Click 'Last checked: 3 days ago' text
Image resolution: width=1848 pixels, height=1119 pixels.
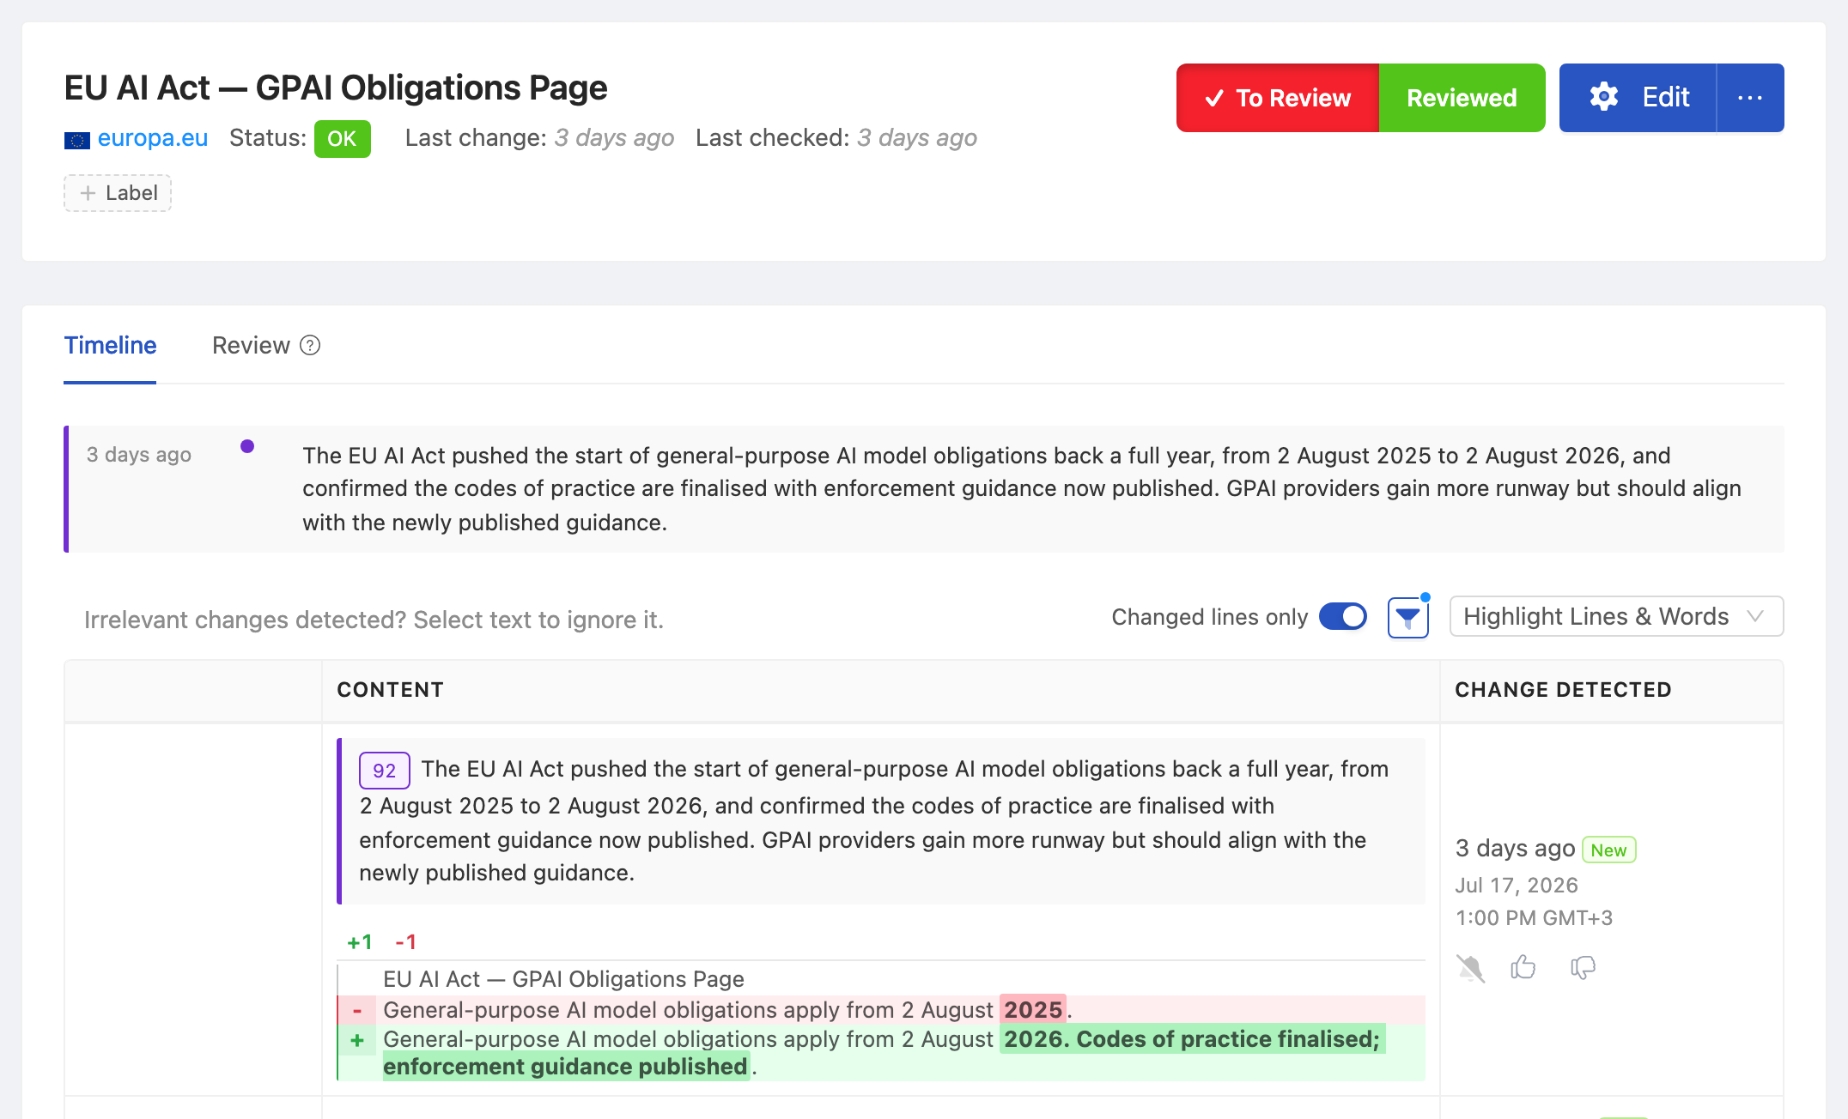(x=836, y=138)
